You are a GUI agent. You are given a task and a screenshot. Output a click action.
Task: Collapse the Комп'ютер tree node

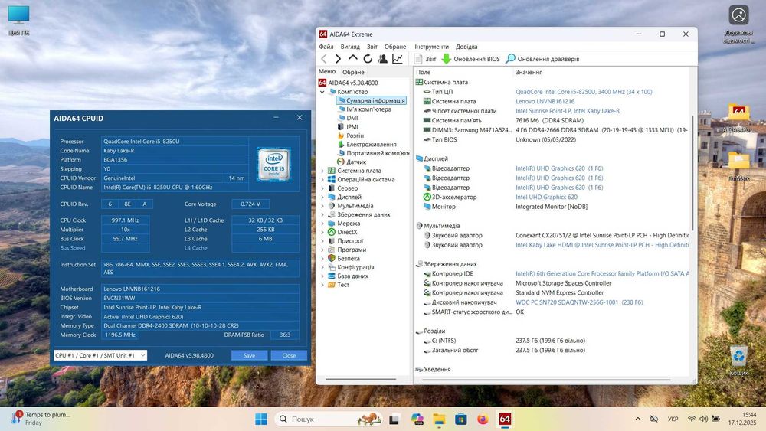point(322,92)
